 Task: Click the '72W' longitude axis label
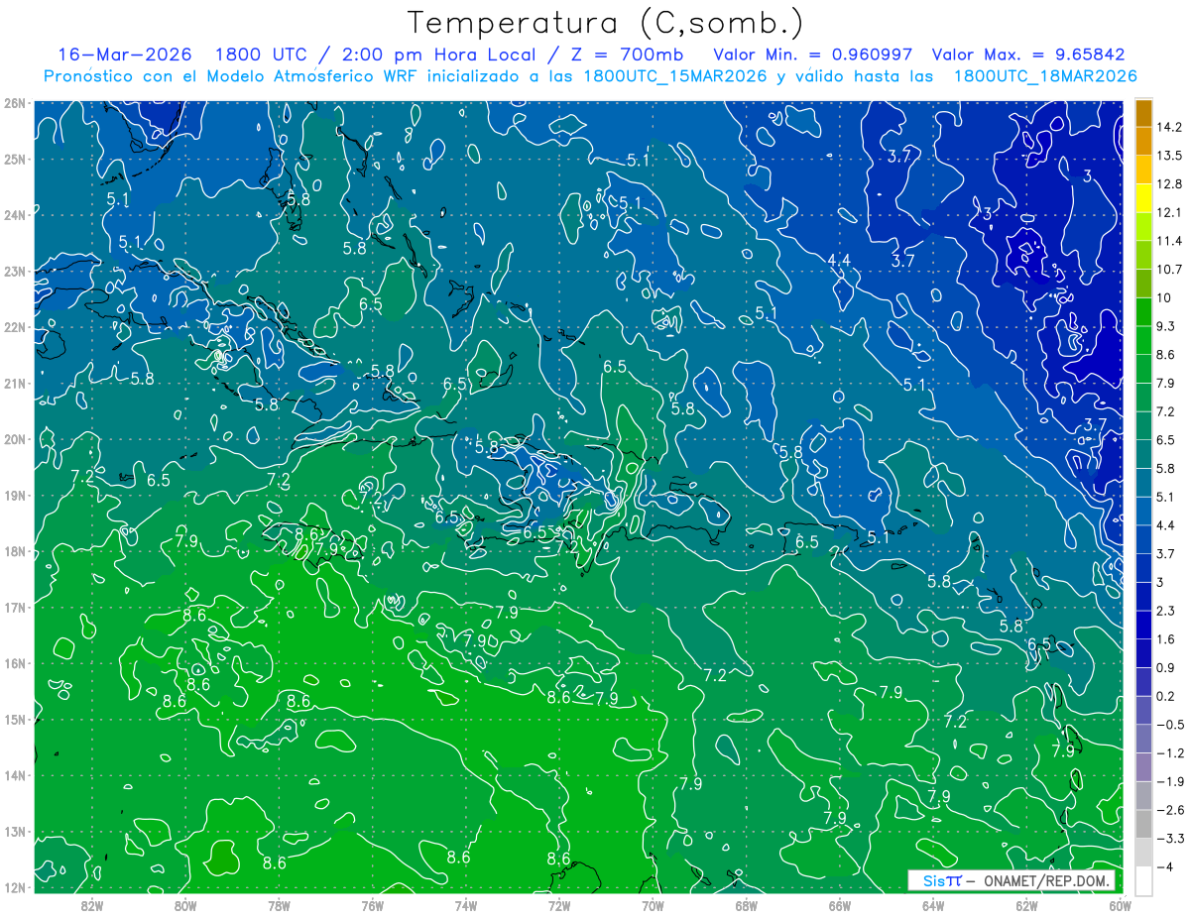pos(559,906)
